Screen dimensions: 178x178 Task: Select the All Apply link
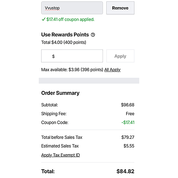[112, 70]
